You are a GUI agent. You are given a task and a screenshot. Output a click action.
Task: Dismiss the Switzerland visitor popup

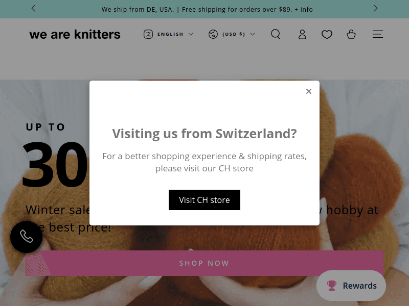(309, 91)
